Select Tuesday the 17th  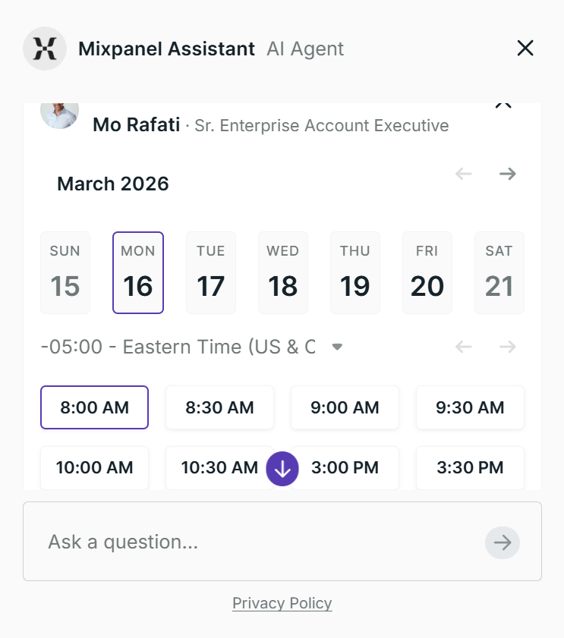coord(210,273)
